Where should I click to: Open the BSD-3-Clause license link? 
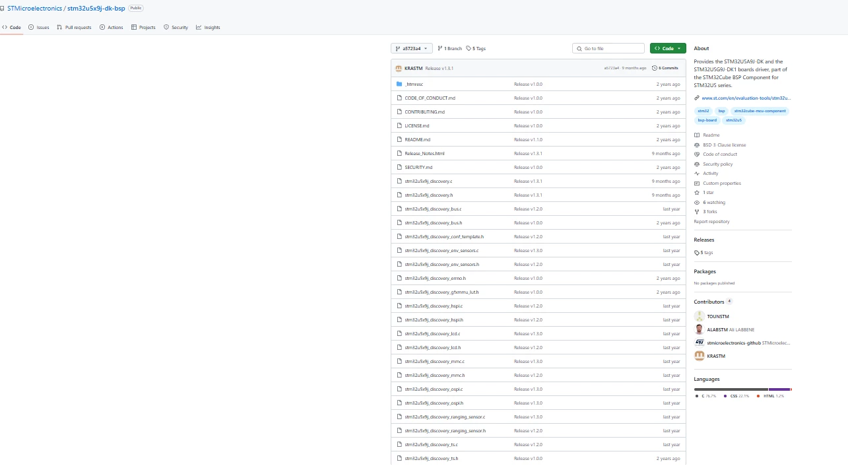[x=720, y=145]
